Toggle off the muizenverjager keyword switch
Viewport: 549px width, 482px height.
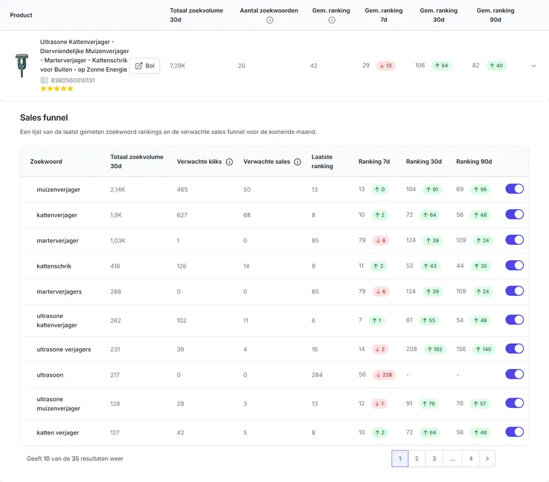click(514, 189)
